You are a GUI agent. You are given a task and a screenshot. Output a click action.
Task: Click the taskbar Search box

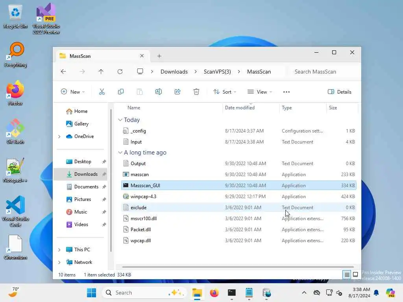144,293
